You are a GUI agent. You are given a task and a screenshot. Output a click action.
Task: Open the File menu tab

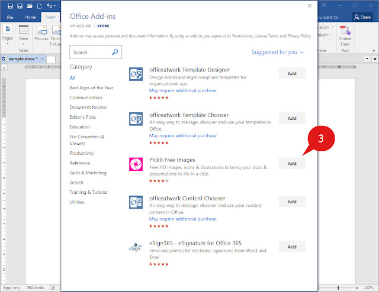10,17
